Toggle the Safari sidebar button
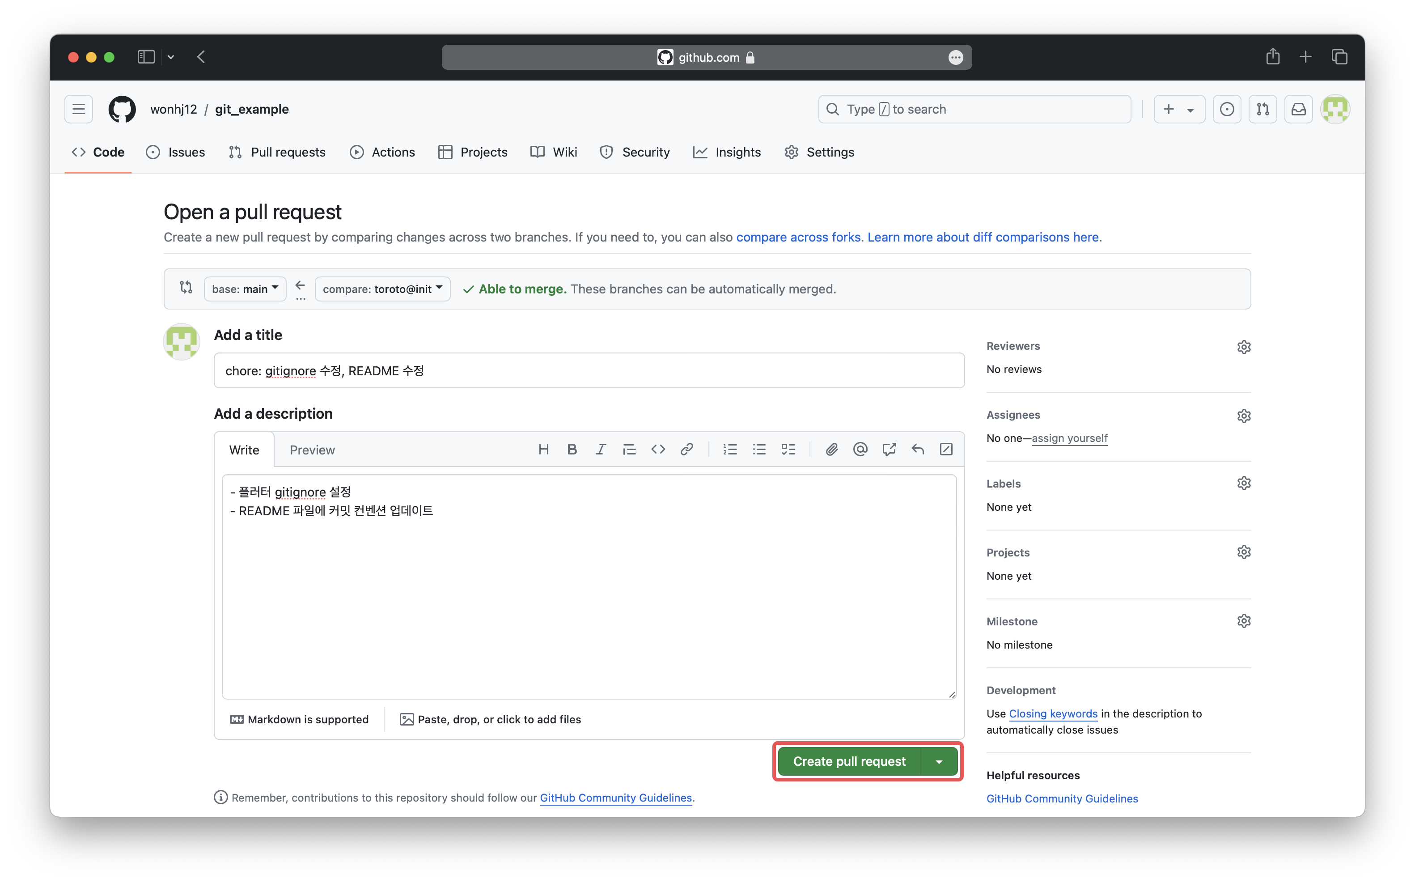This screenshot has width=1415, height=883. tap(146, 57)
